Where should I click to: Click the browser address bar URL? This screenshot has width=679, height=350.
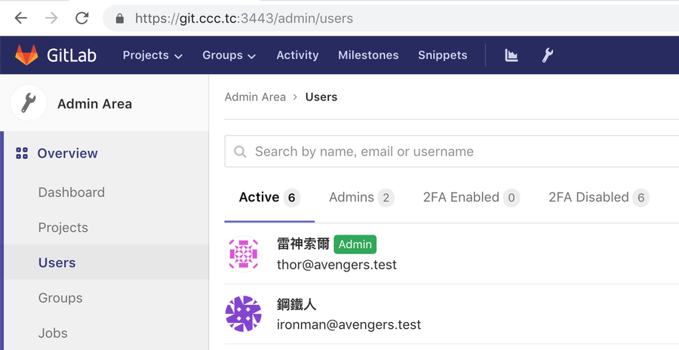[x=244, y=18]
